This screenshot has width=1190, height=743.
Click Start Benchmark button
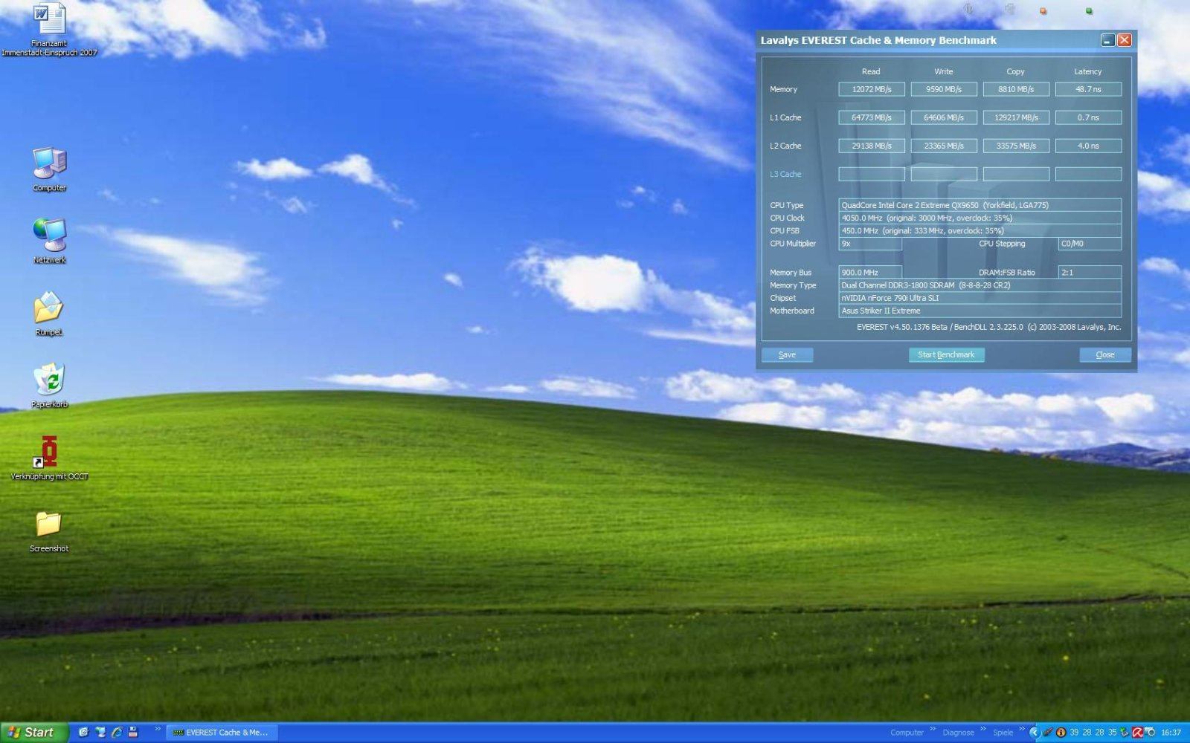(x=946, y=355)
